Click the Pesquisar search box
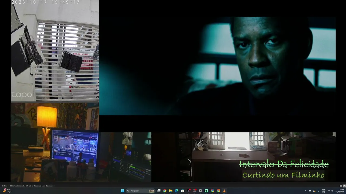This screenshot has width=346, height=194. point(141,191)
